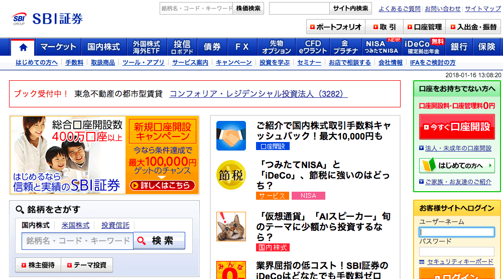Select the 国内株式 search tab

[36, 225]
